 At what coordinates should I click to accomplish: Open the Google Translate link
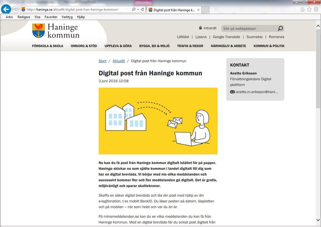pos(226,37)
